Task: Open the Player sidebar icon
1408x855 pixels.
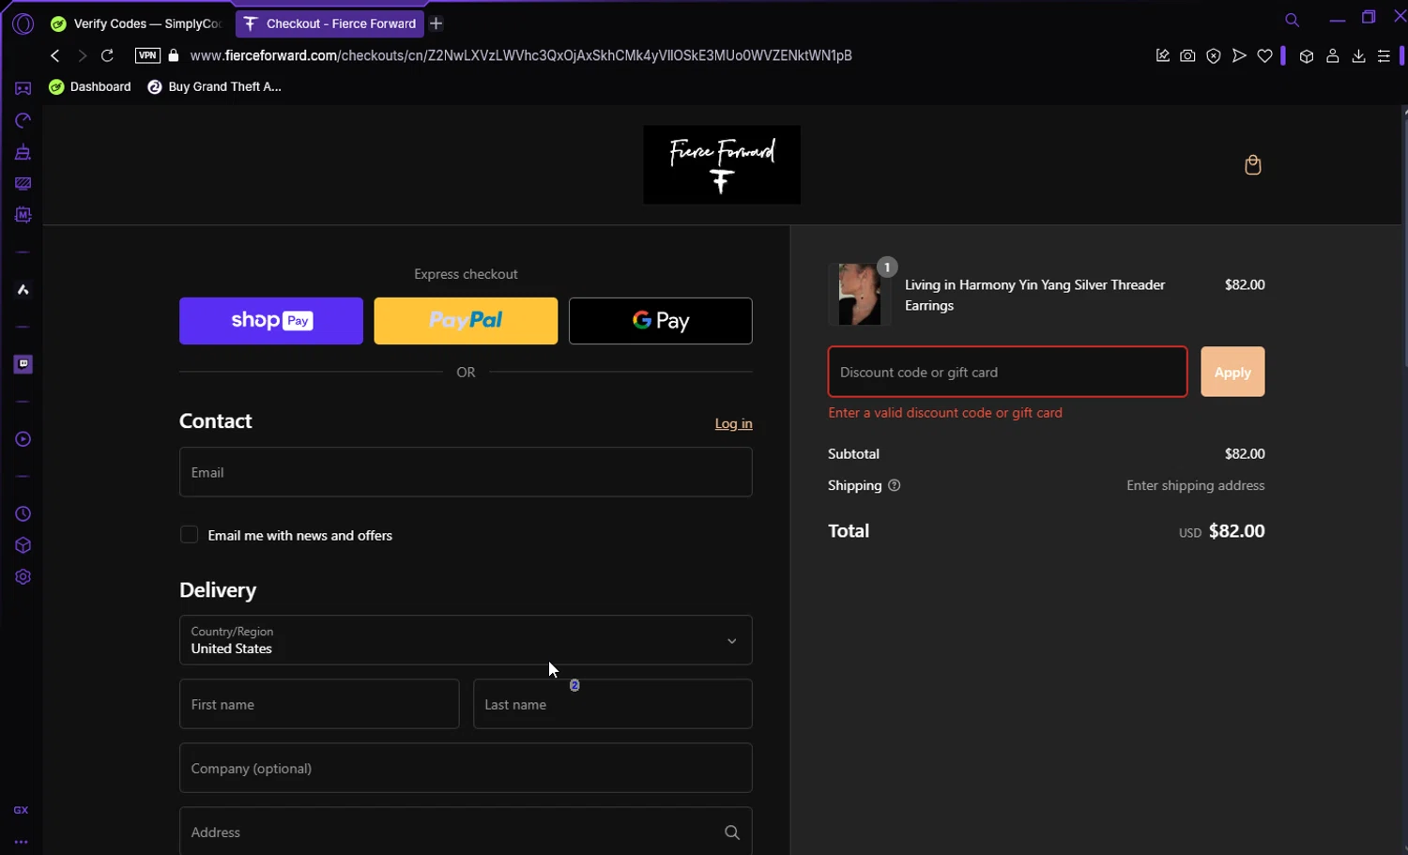Action: click(23, 439)
